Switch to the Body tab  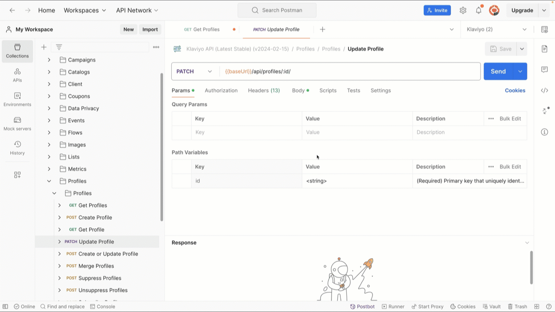pyautogui.click(x=300, y=90)
